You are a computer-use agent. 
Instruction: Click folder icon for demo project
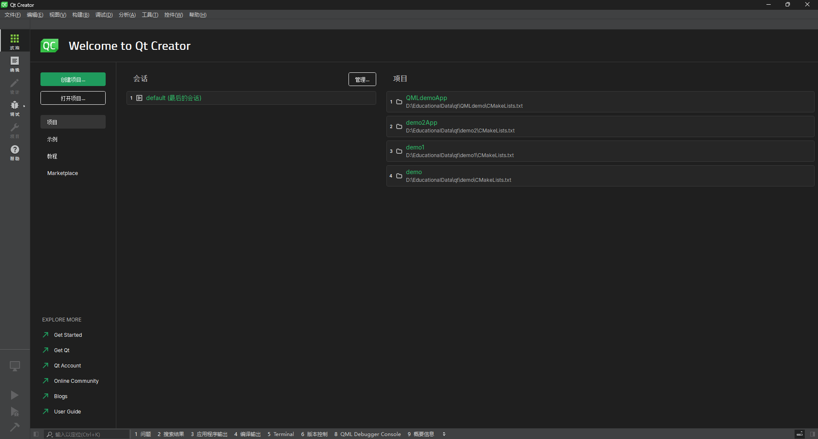coord(399,176)
